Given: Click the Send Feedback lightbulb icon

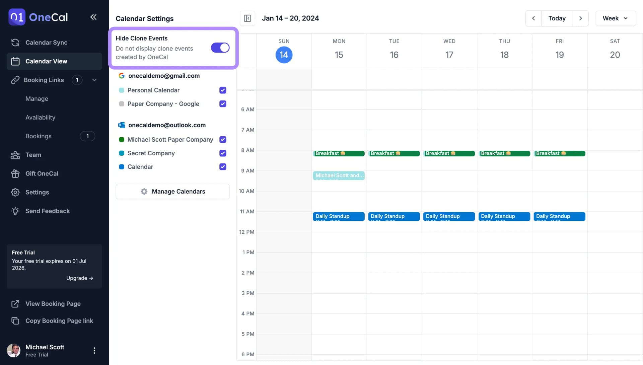Looking at the screenshot, I should 15,211.
